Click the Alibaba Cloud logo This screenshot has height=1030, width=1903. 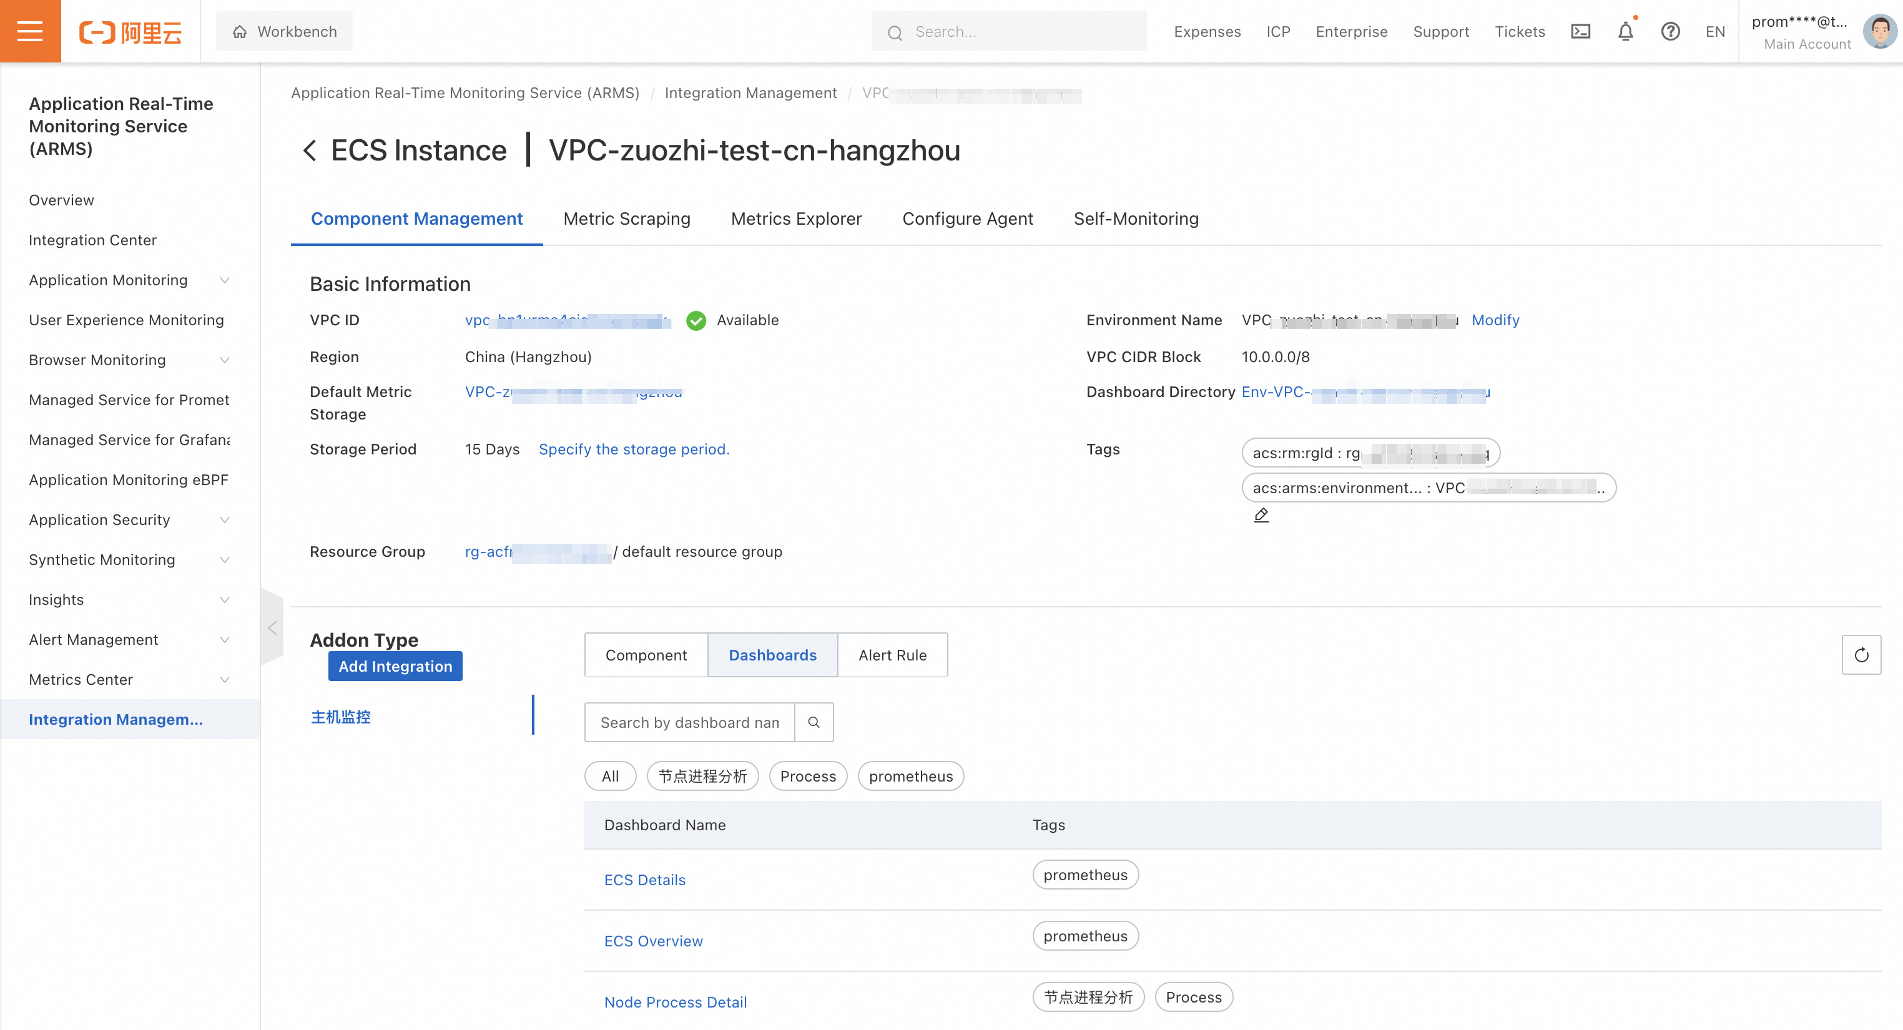point(130,32)
